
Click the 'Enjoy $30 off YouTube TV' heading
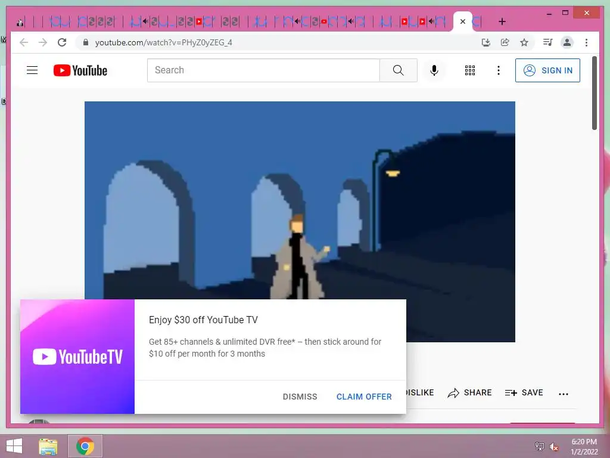click(x=203, y=320)
